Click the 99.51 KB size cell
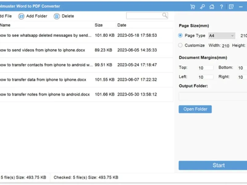This screenshot has height=185, width=247. [x=103, y=65]
